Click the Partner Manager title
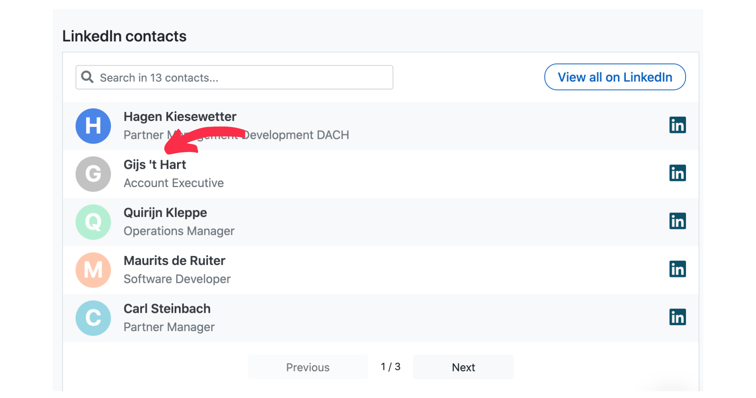756x398 pixels. (169, 327)
